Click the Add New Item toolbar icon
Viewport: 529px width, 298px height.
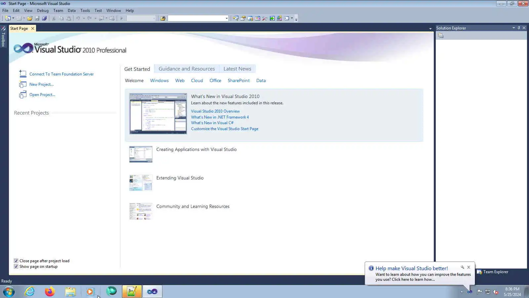pyautogui.click(x=19, y=18)
